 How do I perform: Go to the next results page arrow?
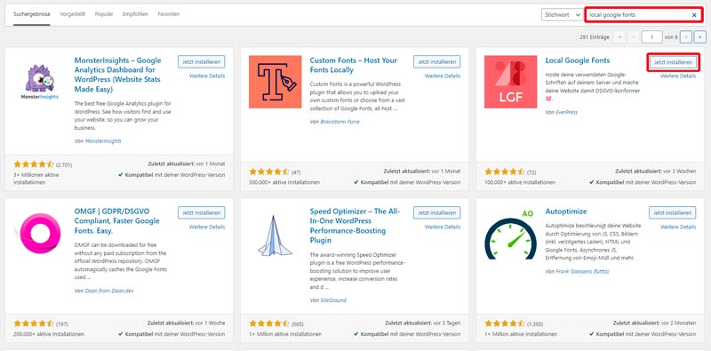click(x=686, y=37)
